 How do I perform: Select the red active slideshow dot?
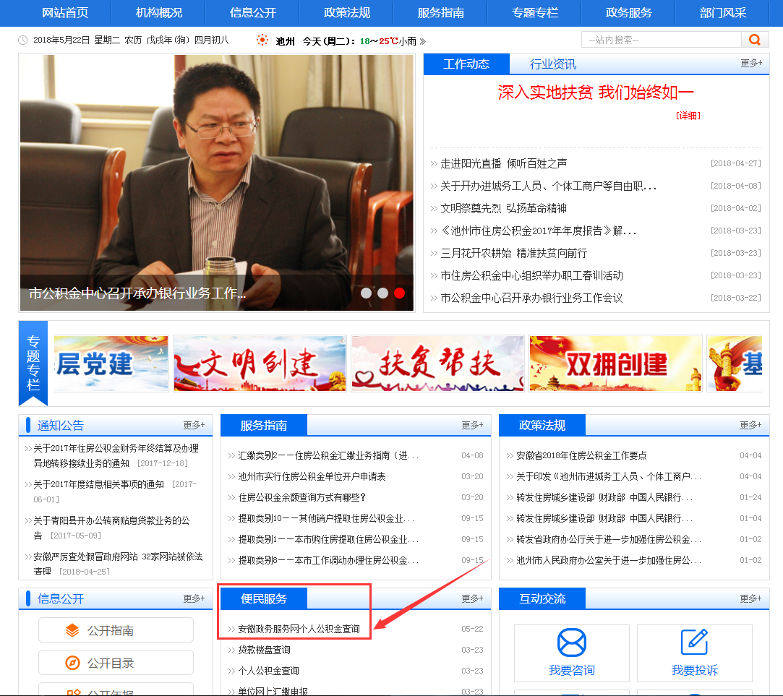click(x=399, y=293)
